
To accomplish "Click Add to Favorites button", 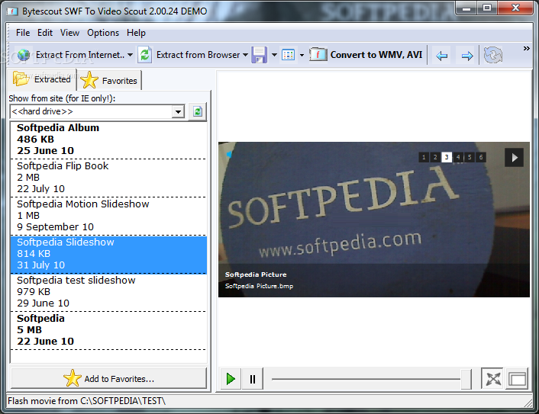I will click(x=108, y=379).
